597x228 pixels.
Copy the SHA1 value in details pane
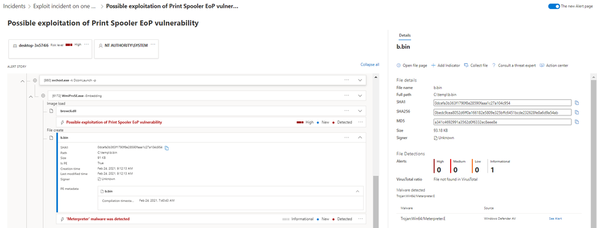[577, 103]
